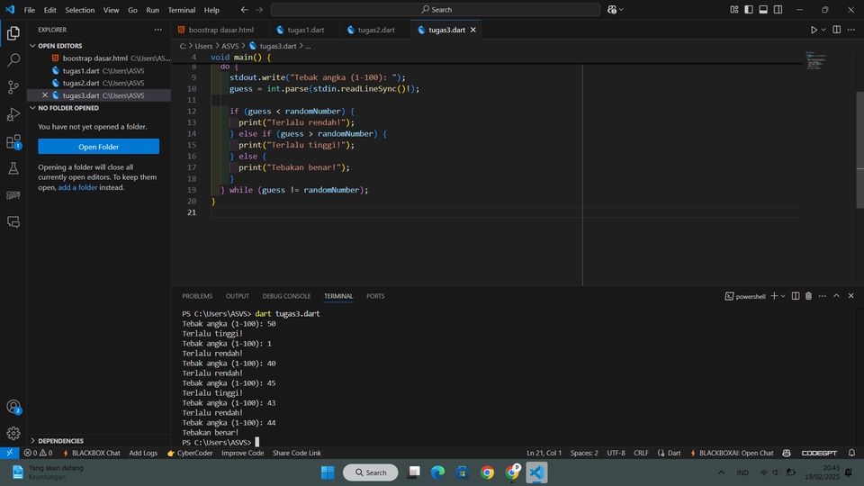
Task: Open run options dropdown next to play
Action: pyautogui.click(x=823, y=30)
